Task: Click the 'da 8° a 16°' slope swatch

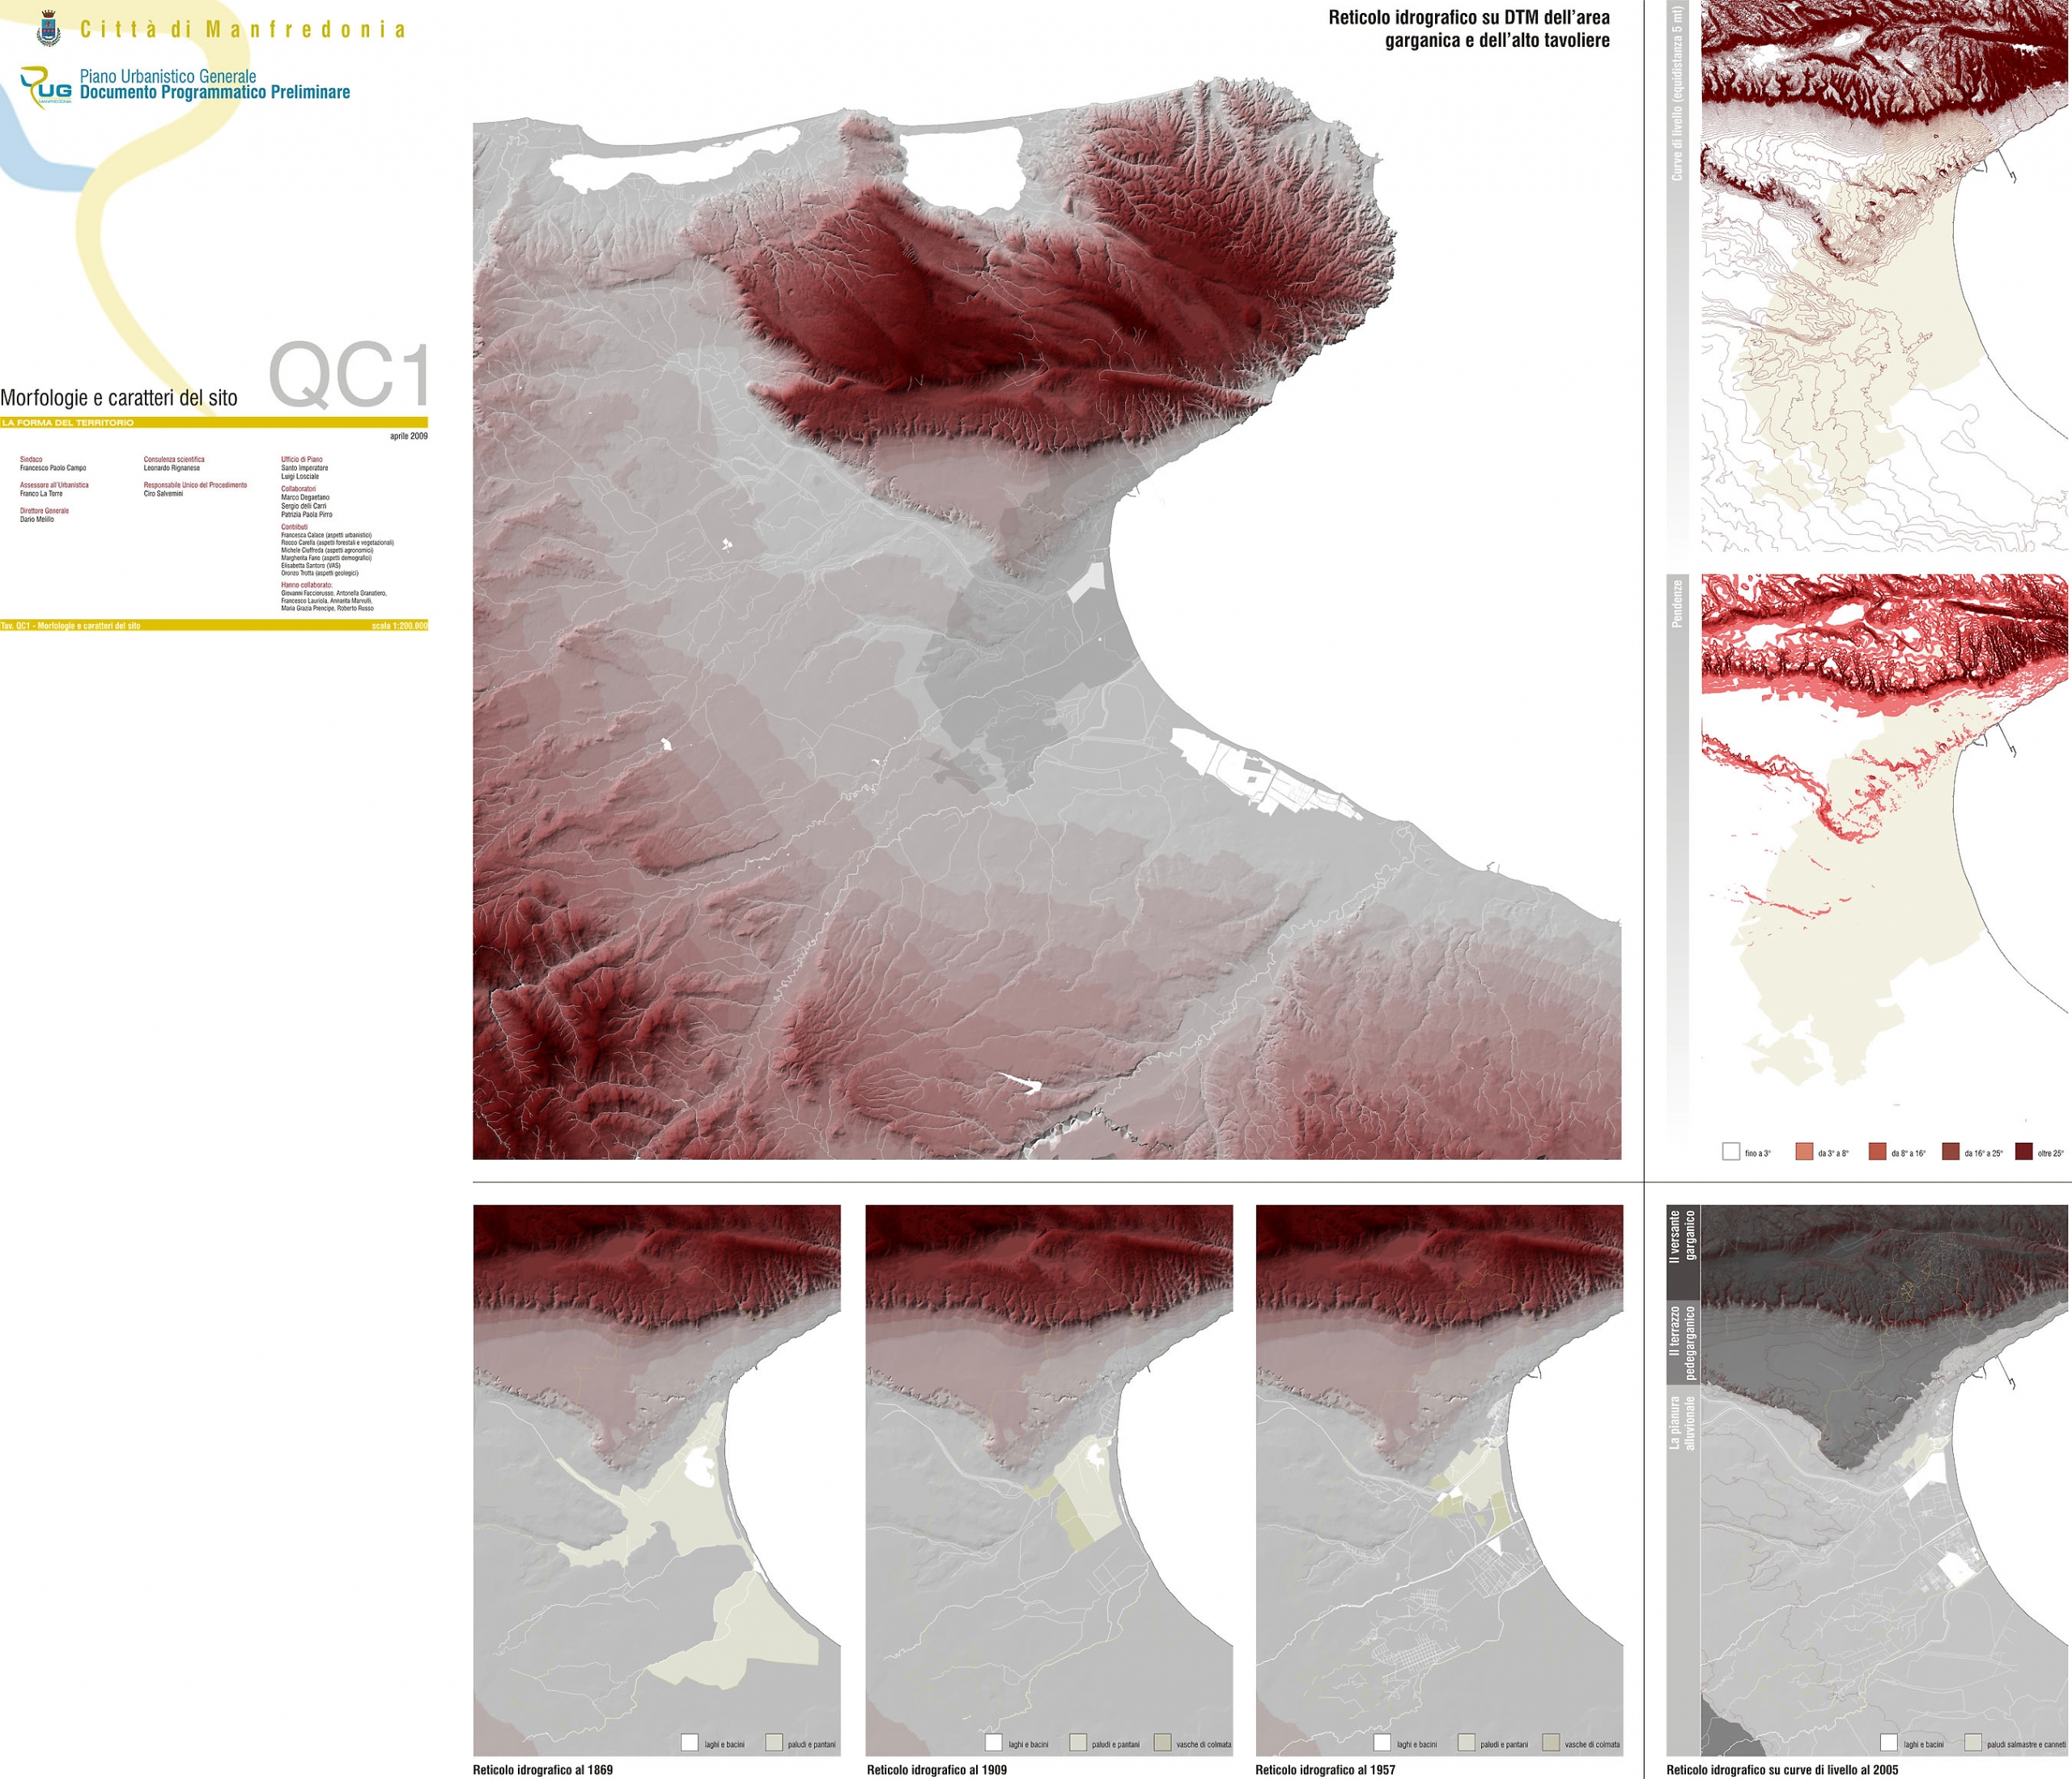Action: 1877,1151
